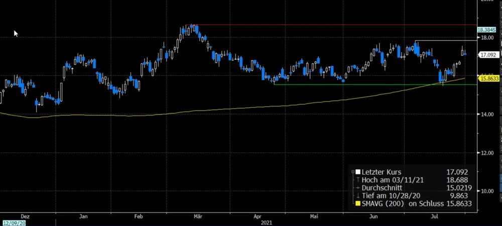Click the yellow 15.8633 price tag

[x=488, y=78]
